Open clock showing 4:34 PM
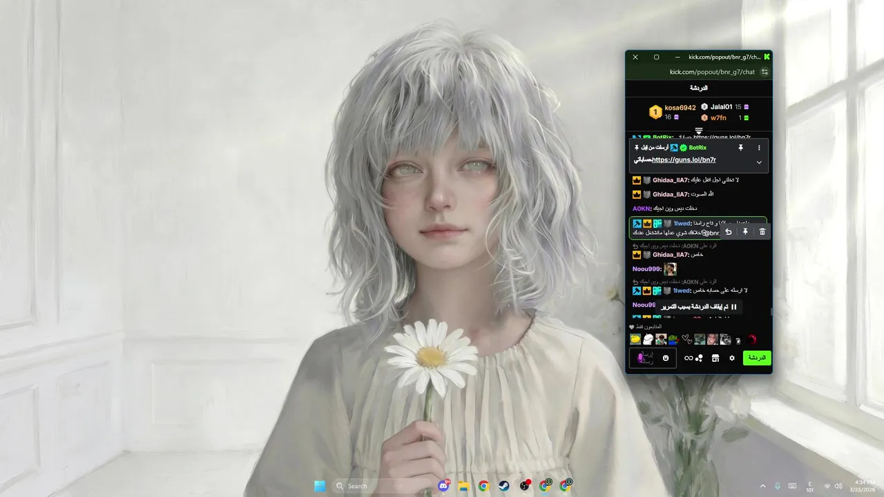 coord(864,486)
